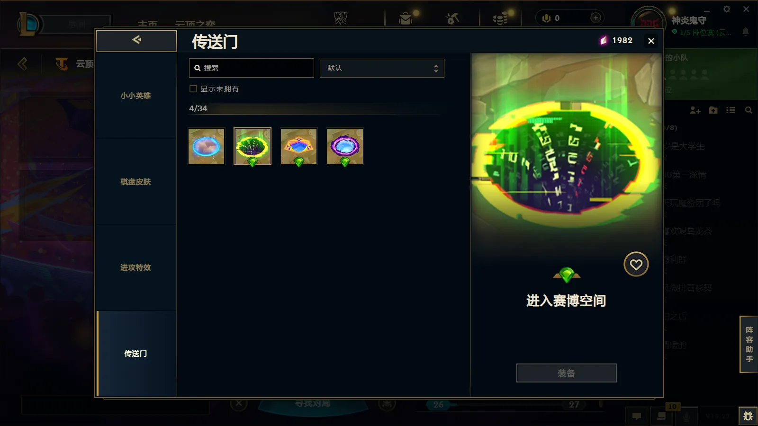The height and width of the screenshot is (426, 758).
Task: Click the 装备 equip button
Action: [x=567, y=373]
